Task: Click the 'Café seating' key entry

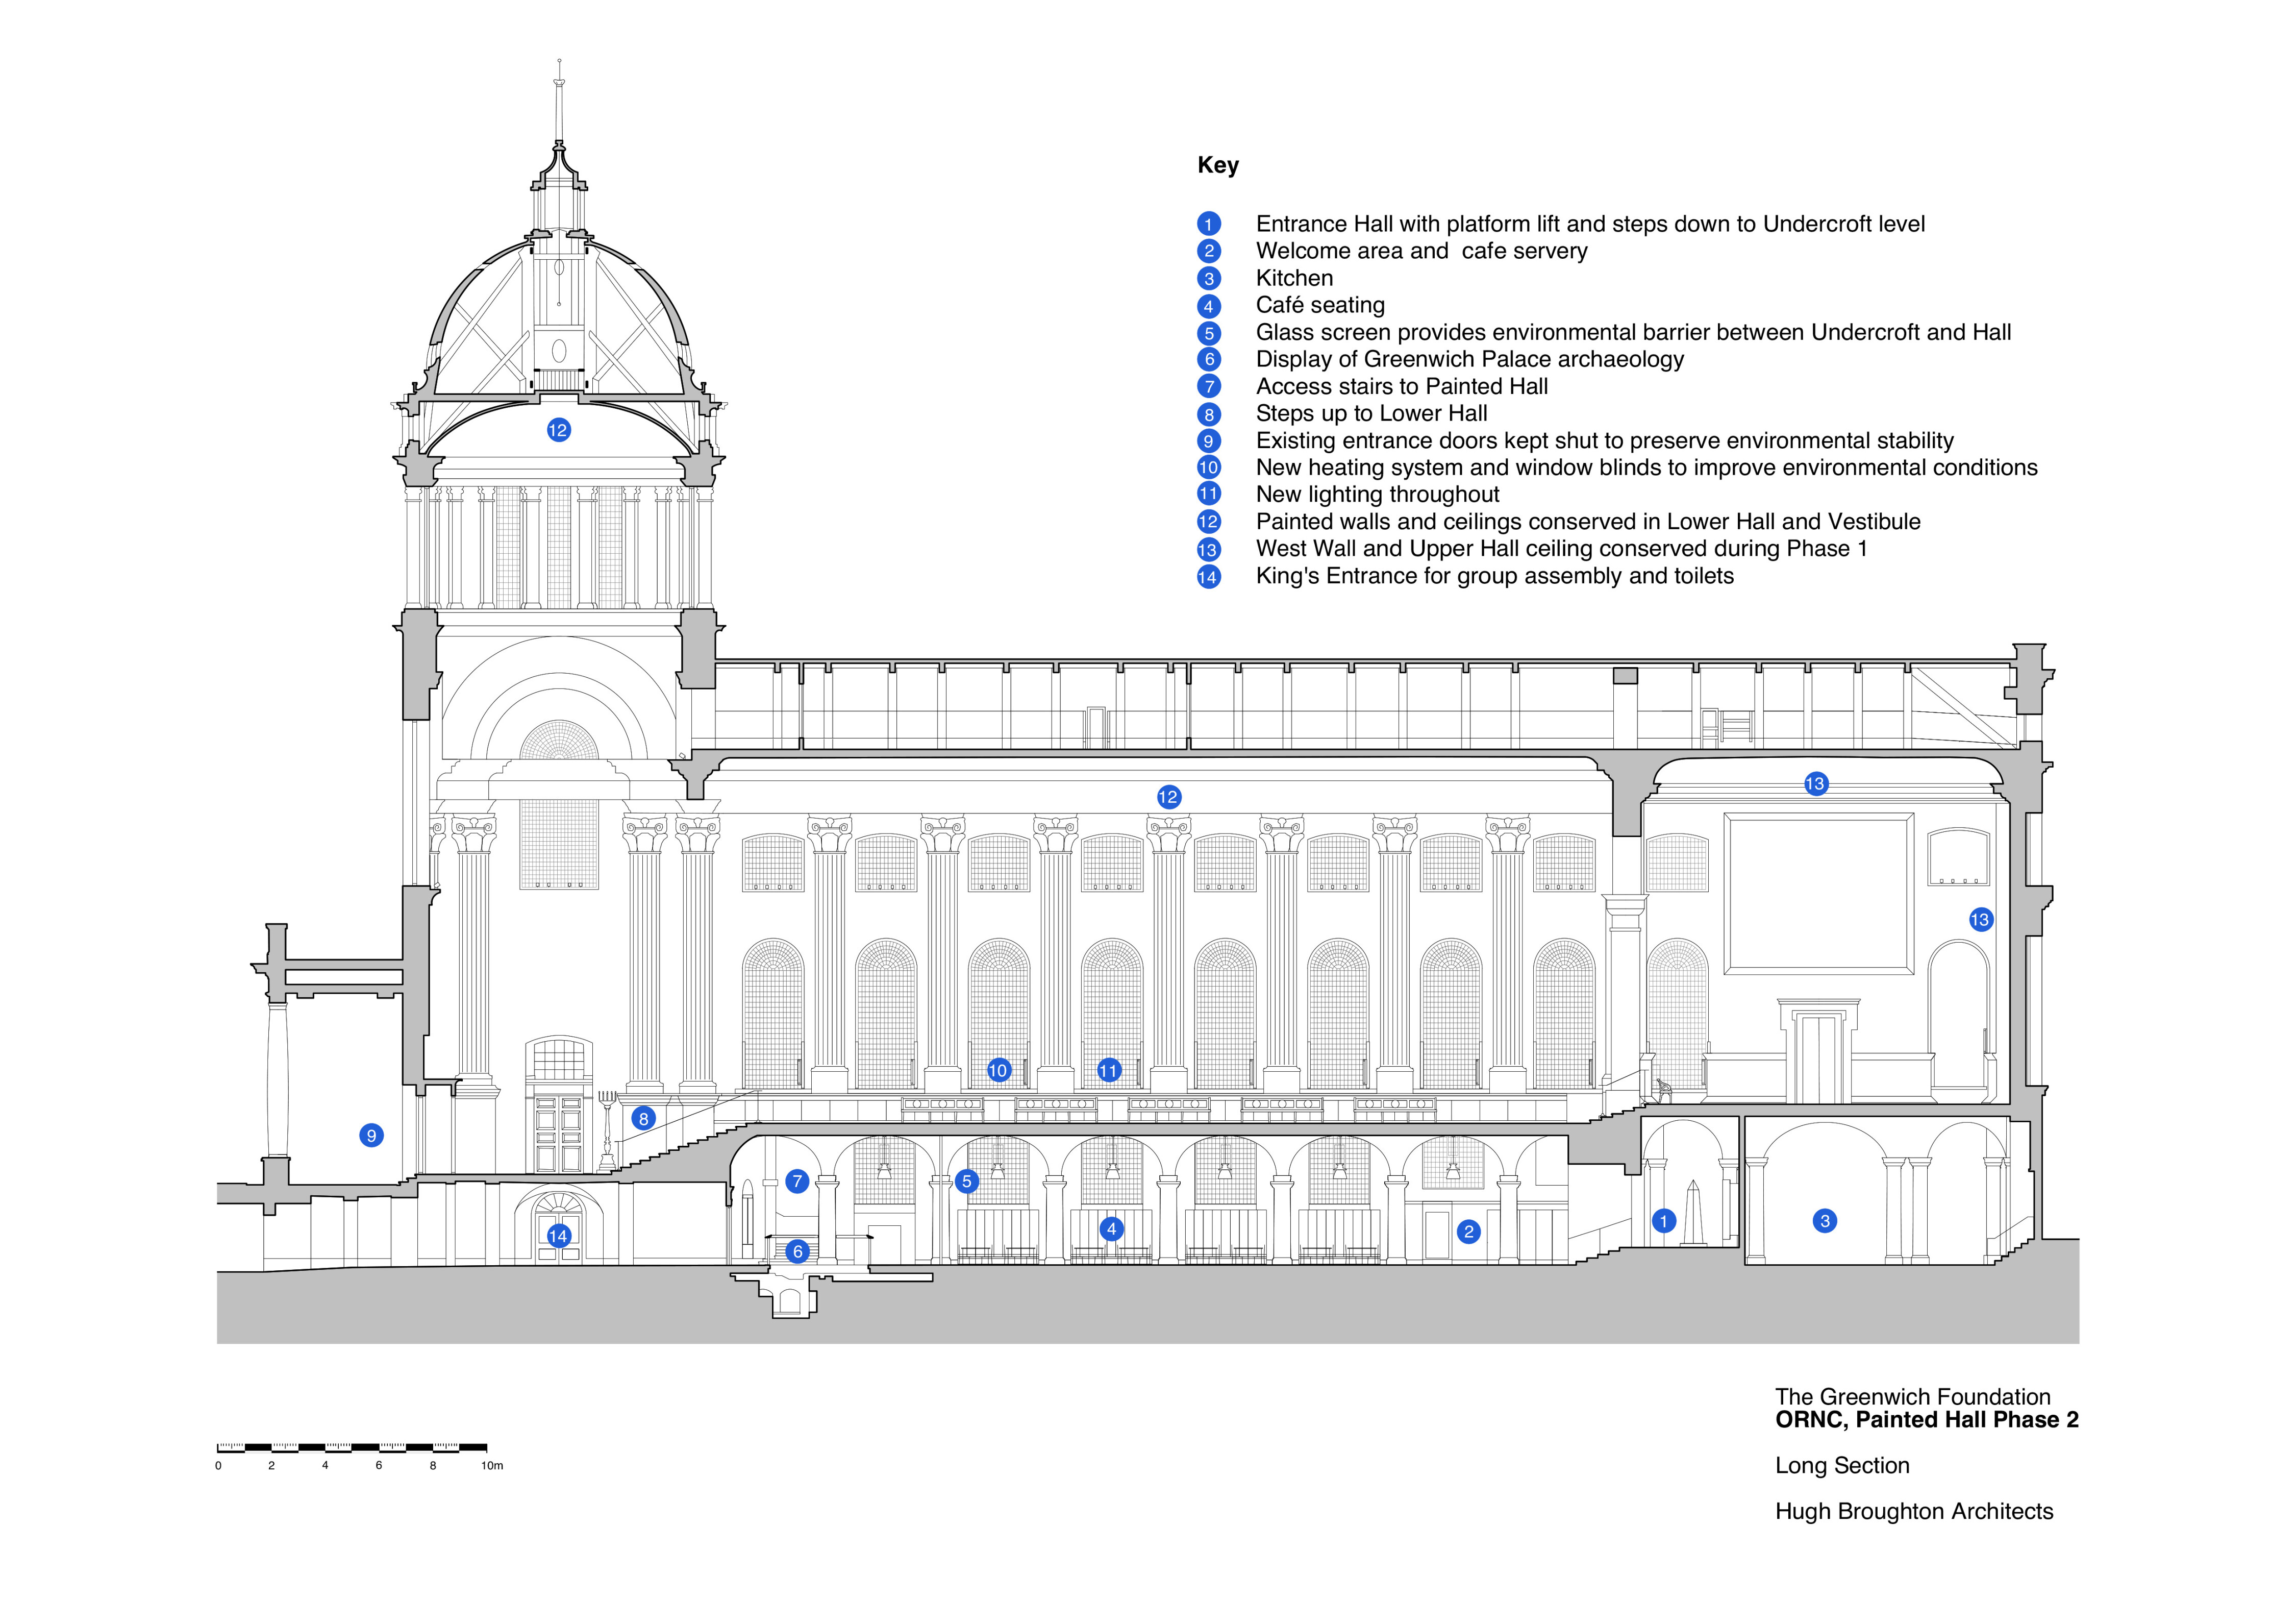Action: (x=1320, y=305)
